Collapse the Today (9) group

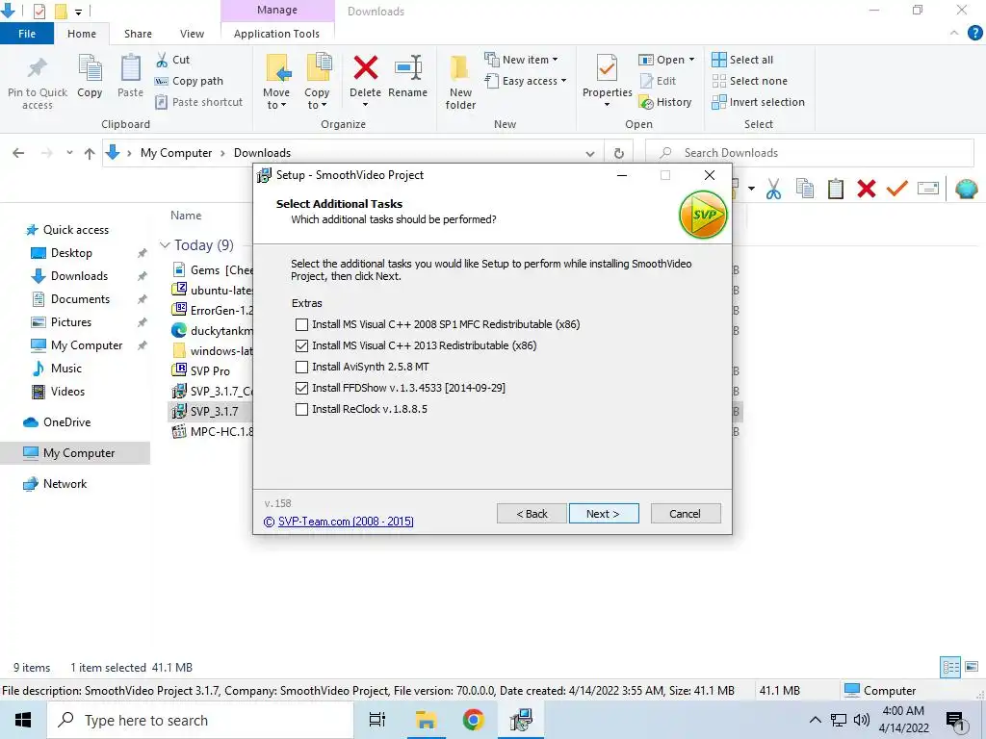165,245
